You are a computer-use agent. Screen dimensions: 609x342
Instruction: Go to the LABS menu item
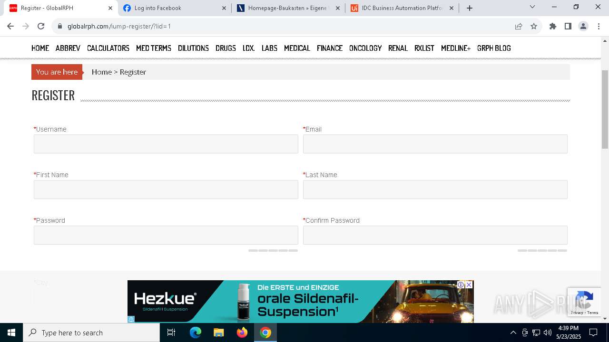coord(269,48)
